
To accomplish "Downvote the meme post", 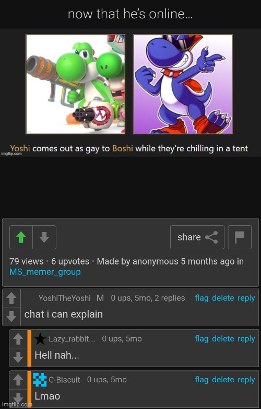I will [44, 237].
